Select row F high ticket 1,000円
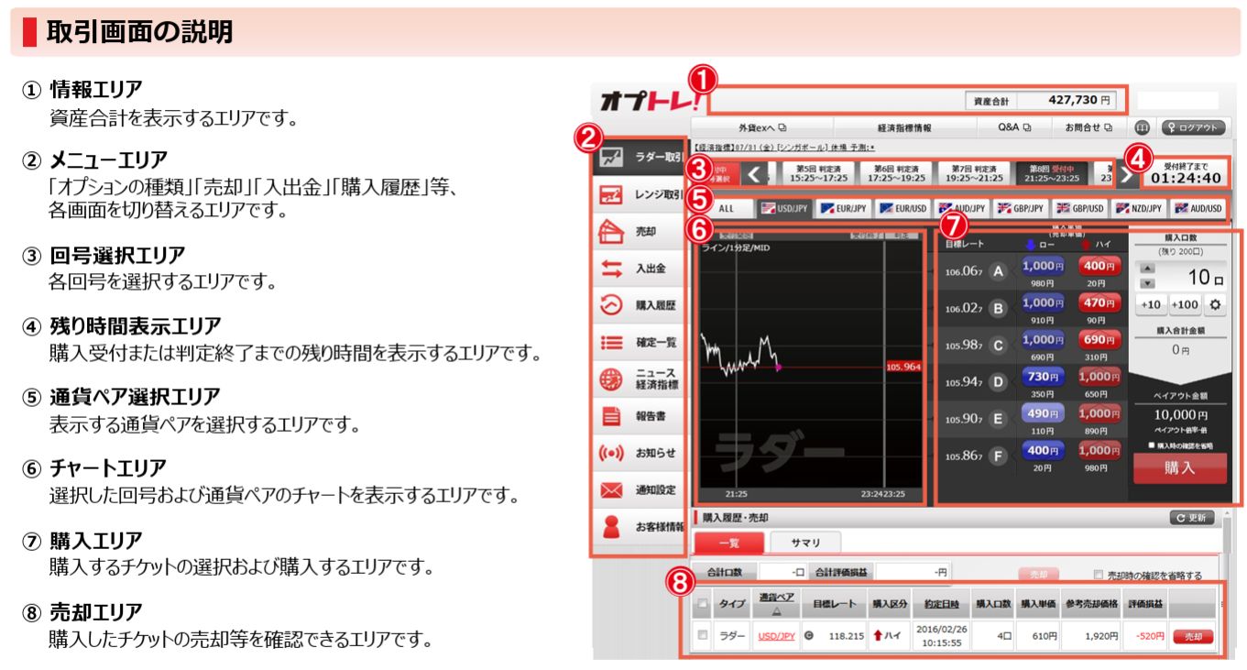The width and height of the screenshot is (1247, 670). pyautogui.click(x=1099, y=450)
